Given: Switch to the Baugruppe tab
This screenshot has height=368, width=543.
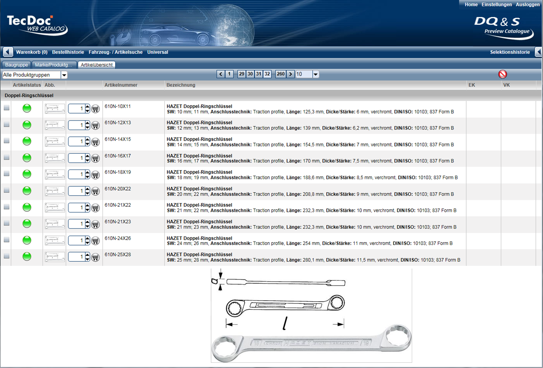Looking at the screenshot, I should pyautogui.click(x=17, y=65).
